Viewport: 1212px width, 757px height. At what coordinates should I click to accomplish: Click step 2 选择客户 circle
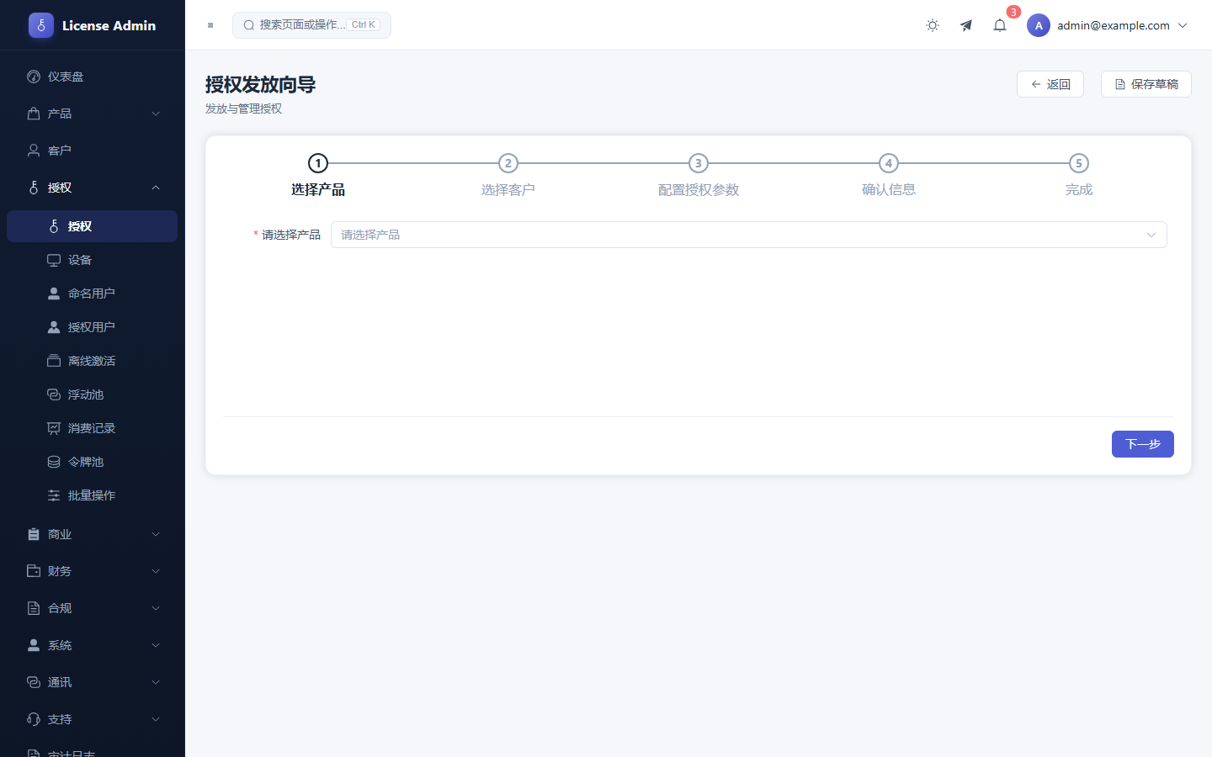(x=508, y=163)
